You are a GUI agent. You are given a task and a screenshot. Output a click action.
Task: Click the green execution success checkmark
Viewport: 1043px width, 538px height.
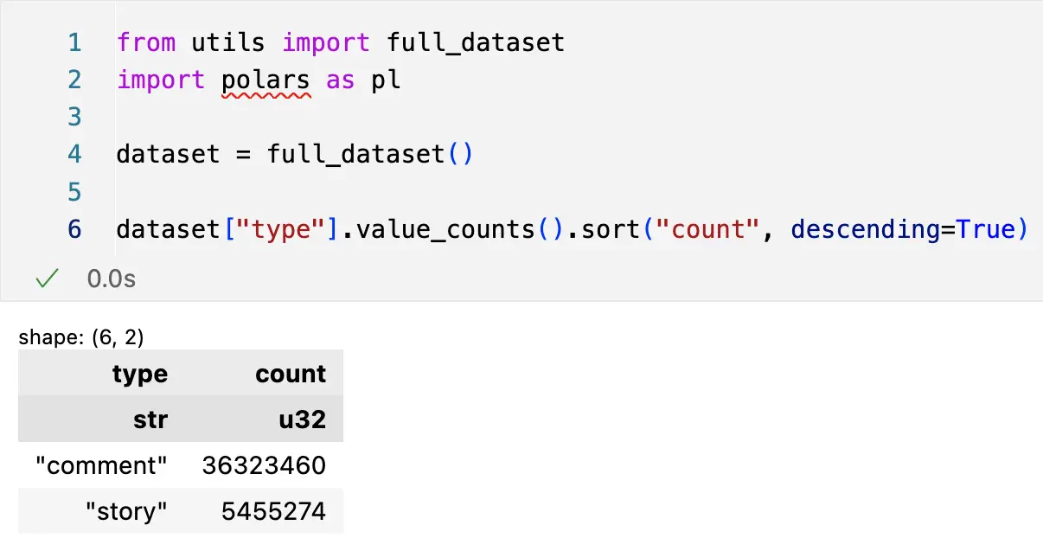point(47,279)
